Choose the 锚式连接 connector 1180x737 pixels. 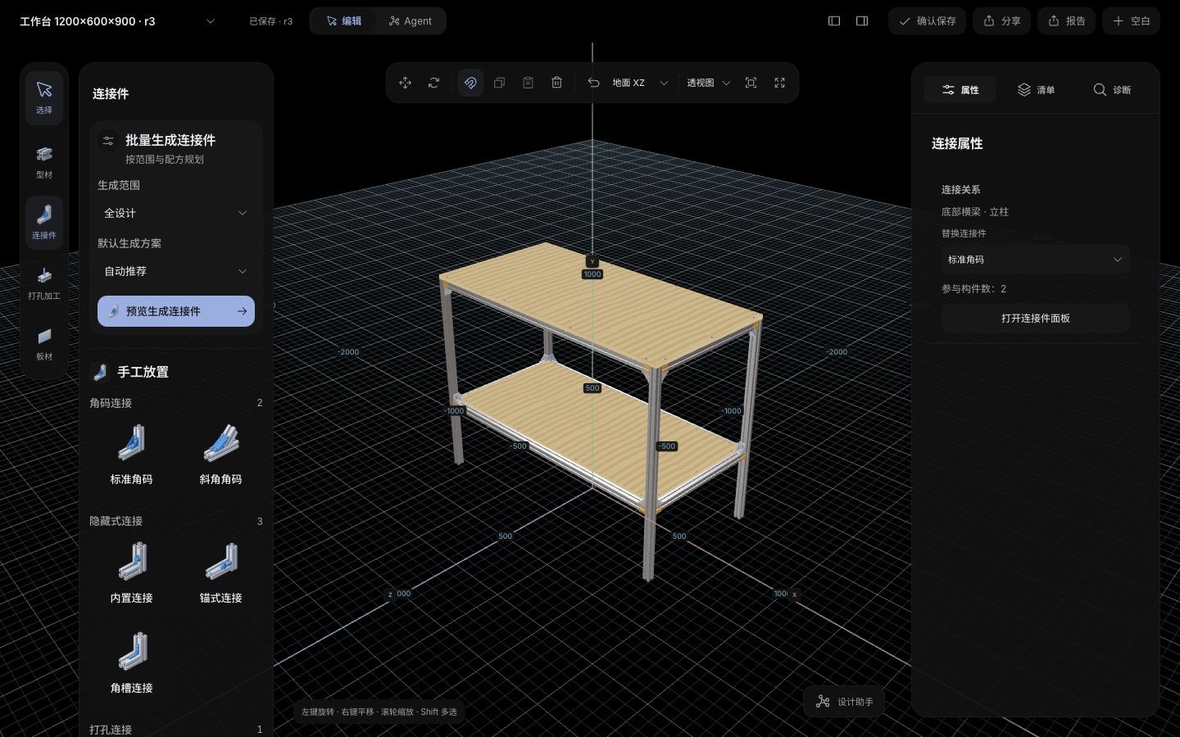pos(220,572)
